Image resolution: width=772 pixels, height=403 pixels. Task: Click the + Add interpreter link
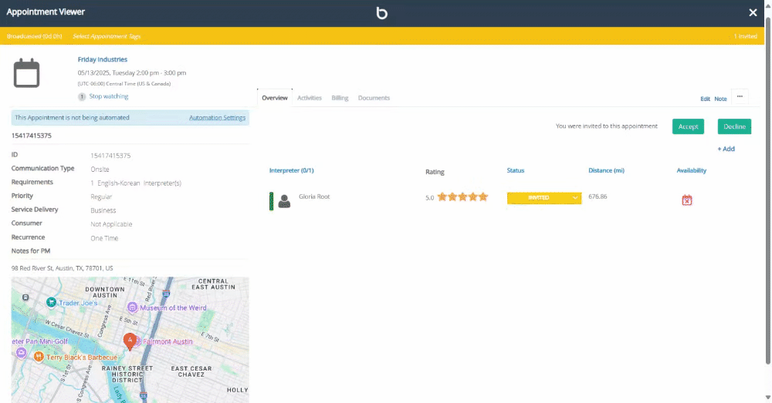pyautogui.click(x=726, y=149)
